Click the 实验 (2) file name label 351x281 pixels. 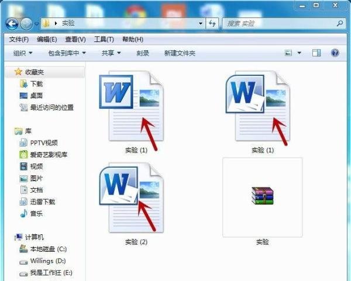point(136,242)
